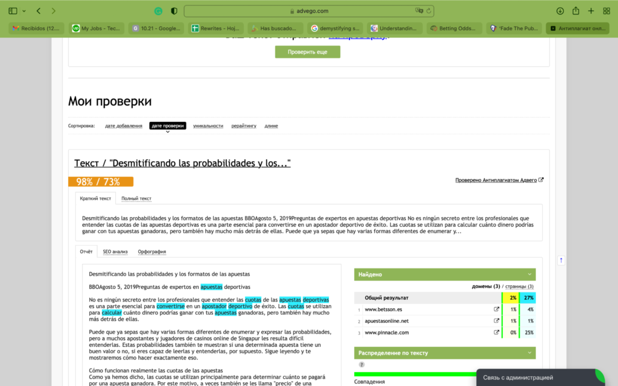The image size is (618, 386).
Task: Select the Отчёт tab
Action: coord(86,252)
